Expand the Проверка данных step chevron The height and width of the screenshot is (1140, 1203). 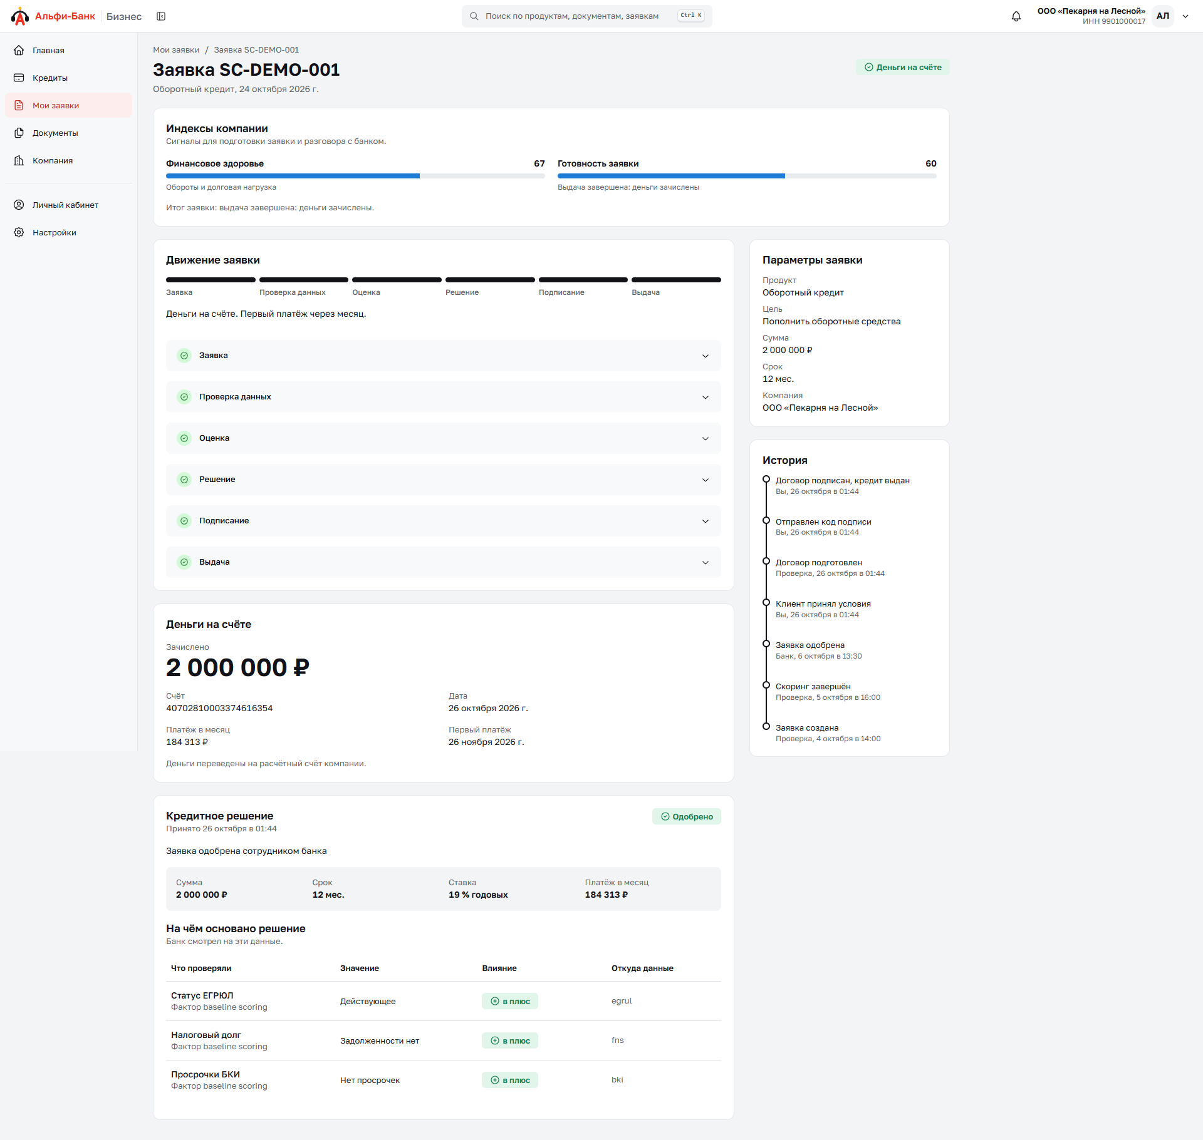706,397
